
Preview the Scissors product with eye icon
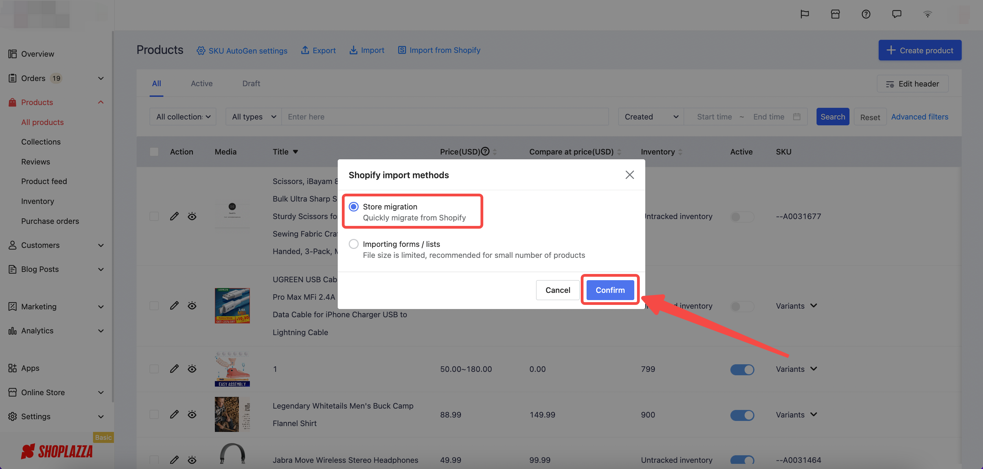192,216
